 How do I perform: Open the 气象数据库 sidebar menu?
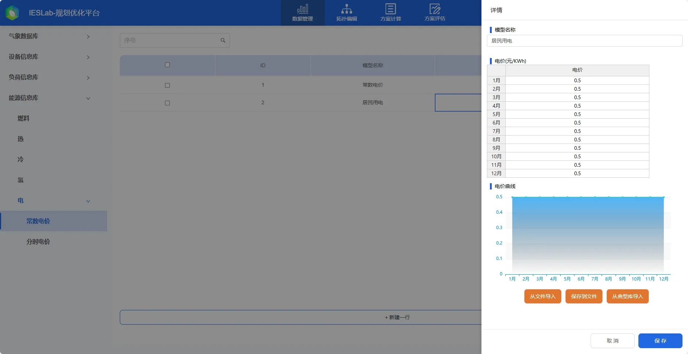53,36
